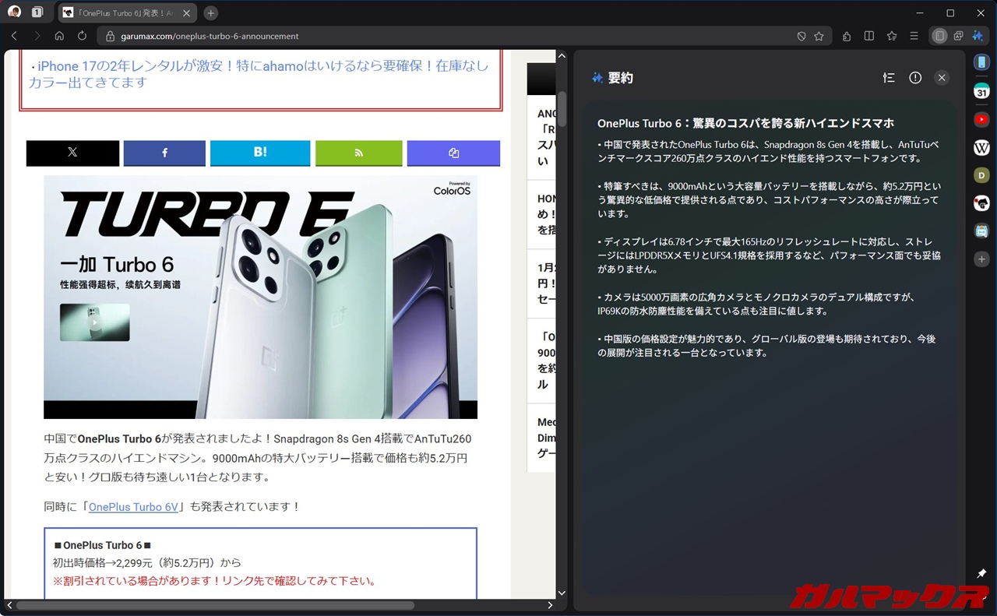Close the 要約 summary panel
This screenshot has width=997, height=616.
pos(942,78)
